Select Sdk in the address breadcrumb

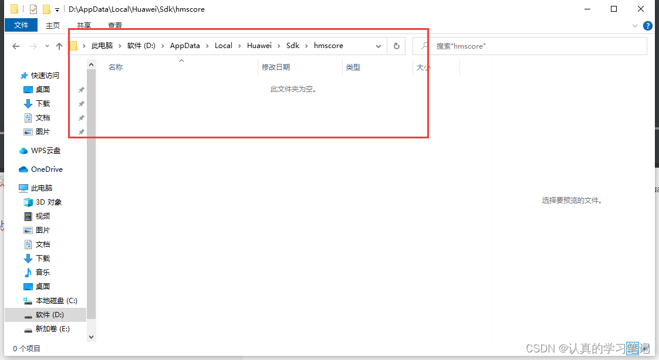293,45
